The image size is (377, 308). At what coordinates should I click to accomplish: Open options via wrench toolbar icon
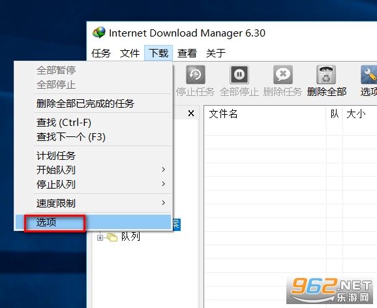click(x=369, y=74)
